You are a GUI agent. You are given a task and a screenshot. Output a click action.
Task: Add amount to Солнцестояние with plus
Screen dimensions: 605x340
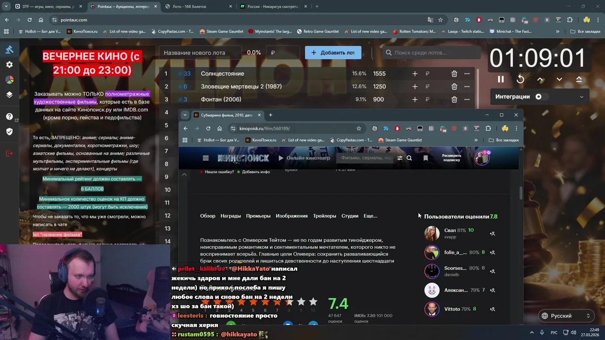(x=415, y=74)
